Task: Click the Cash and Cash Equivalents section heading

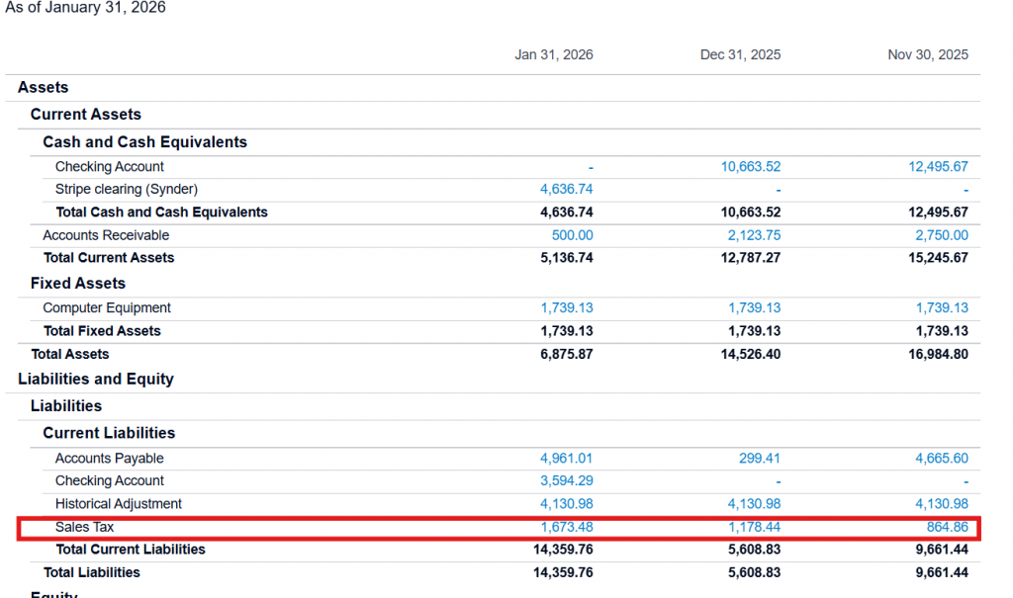Action: point(144,142)
